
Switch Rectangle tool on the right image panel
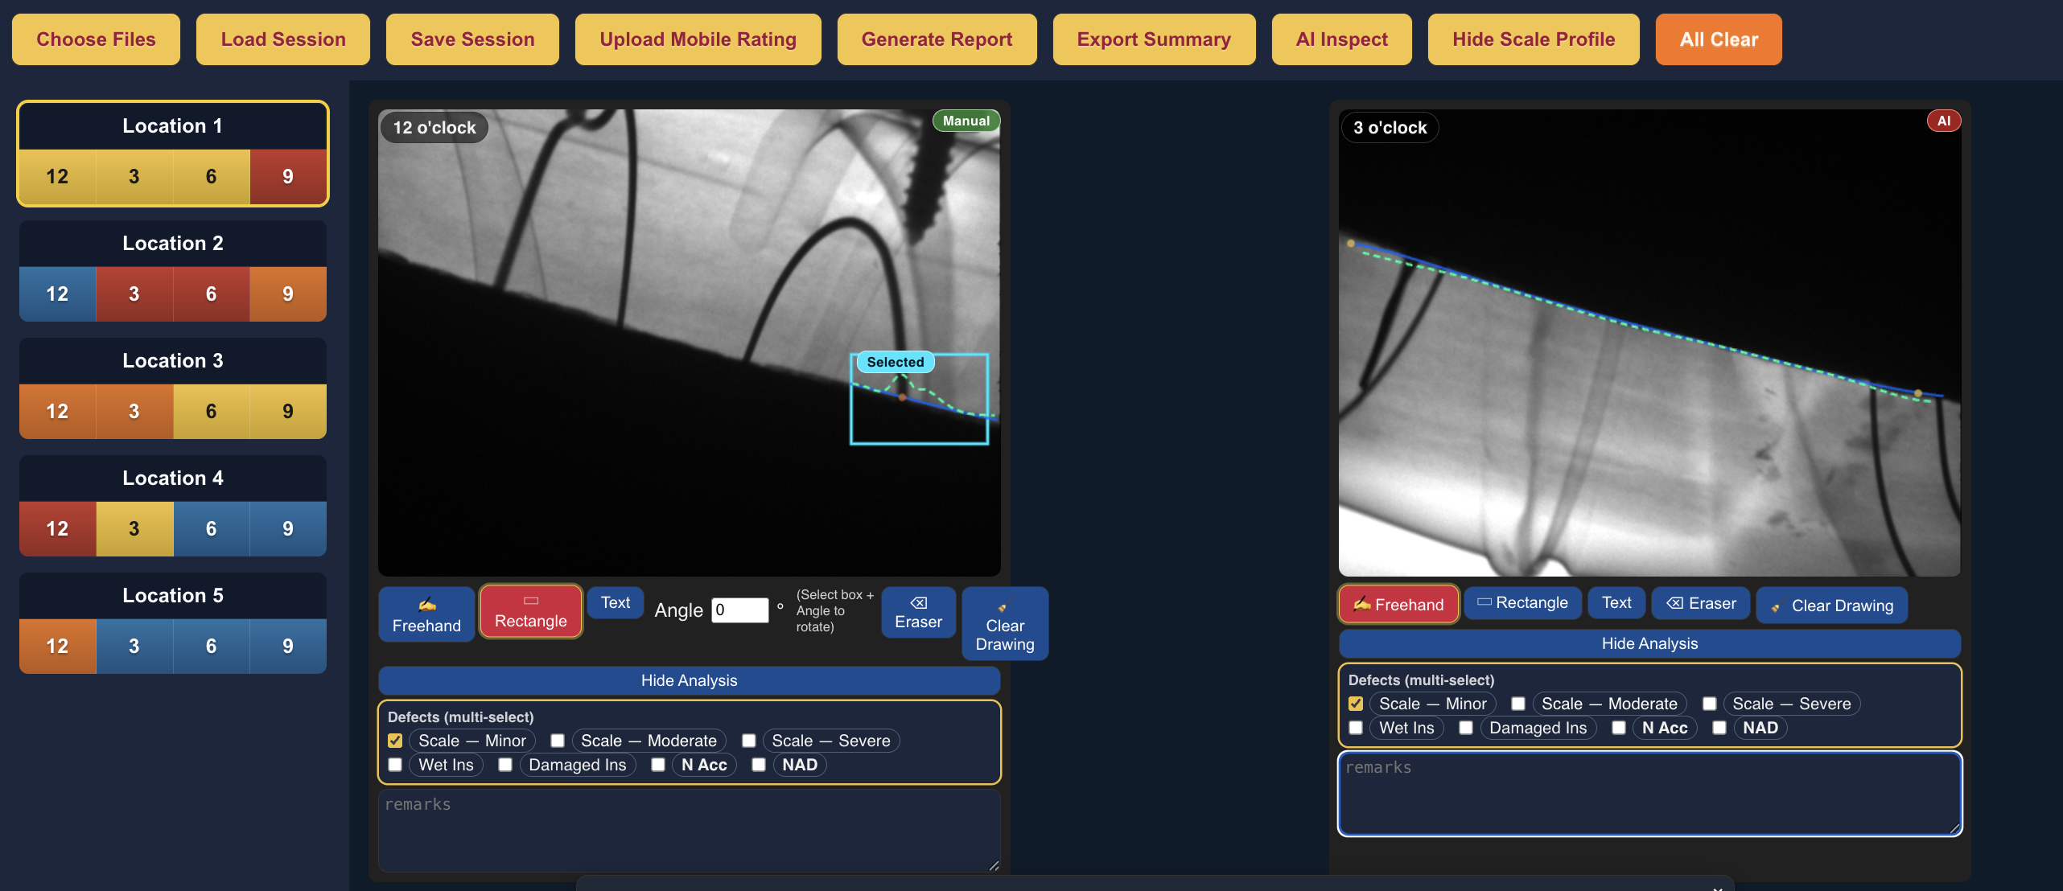pyautogui.click(x=1522, y=602)
